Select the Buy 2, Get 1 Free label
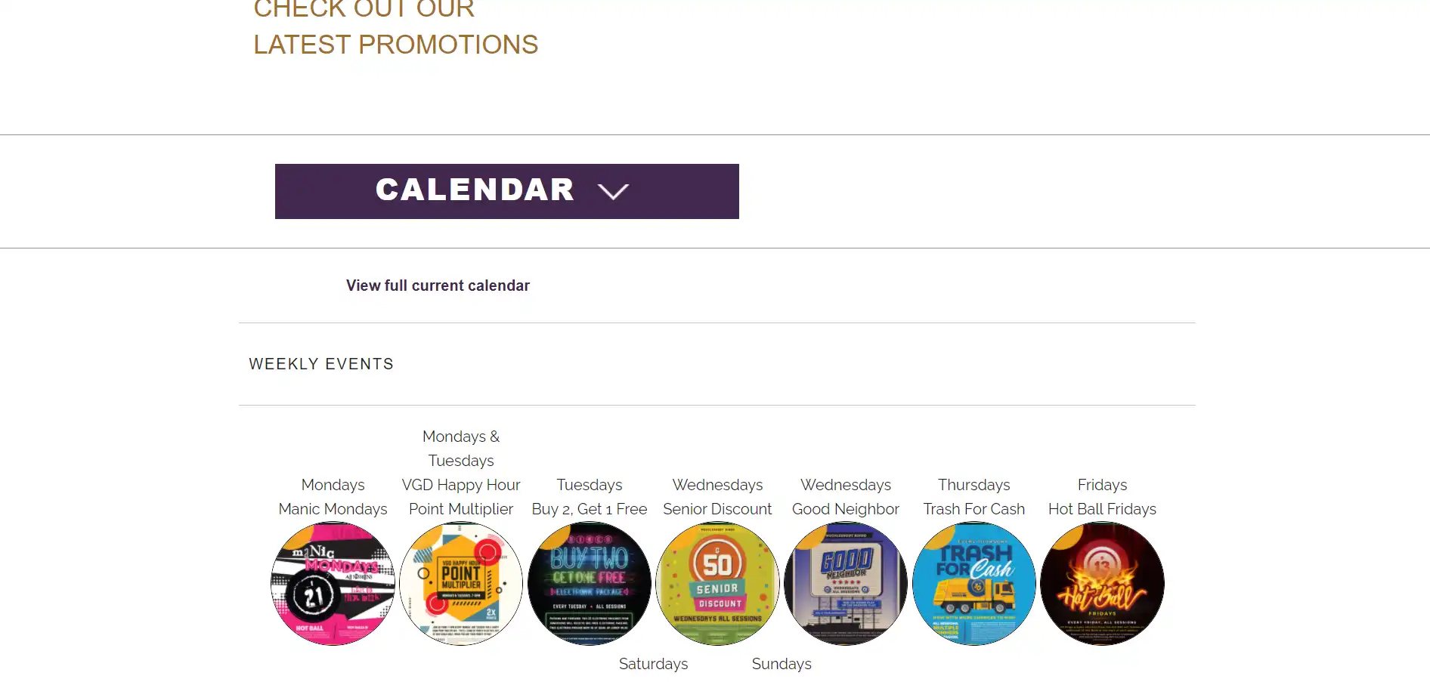The height and width of the screenshot is (682, 1430). pyautogui.click(x=590, y=509)
